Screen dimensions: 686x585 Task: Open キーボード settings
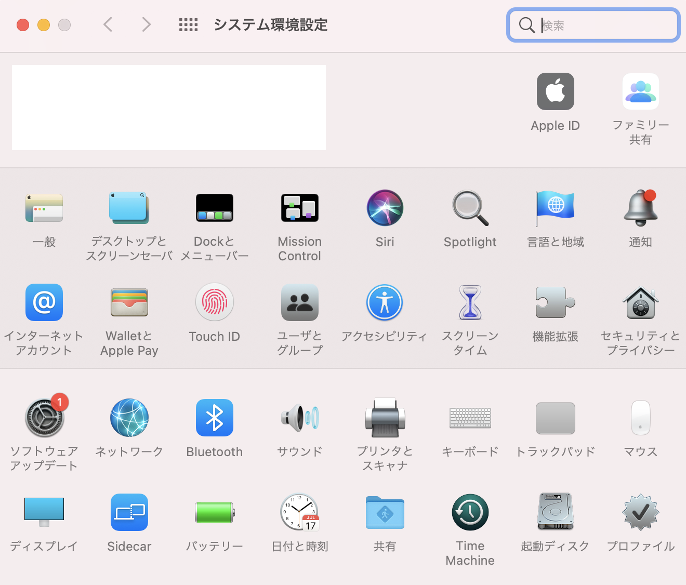[470, 418]
